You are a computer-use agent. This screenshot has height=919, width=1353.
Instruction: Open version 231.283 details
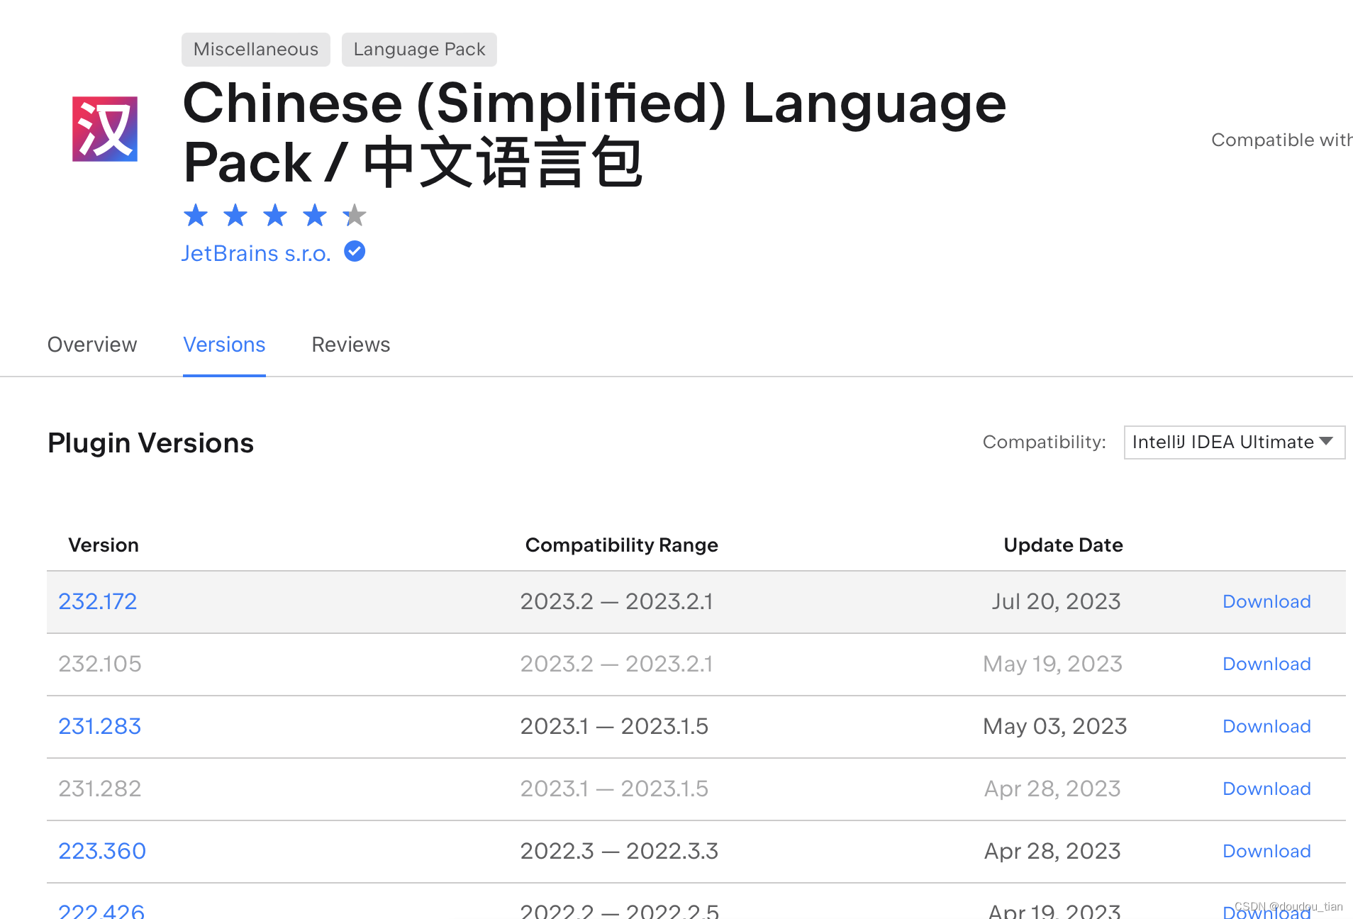(x=99, y=726)
